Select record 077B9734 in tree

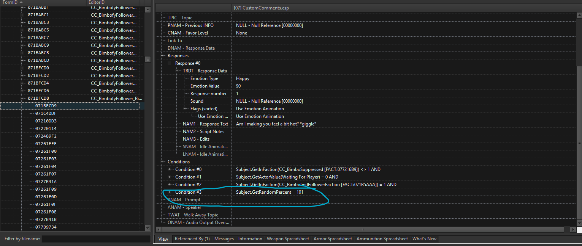pos(46,227)
